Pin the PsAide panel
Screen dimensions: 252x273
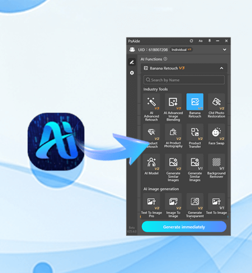pos(209,41)
